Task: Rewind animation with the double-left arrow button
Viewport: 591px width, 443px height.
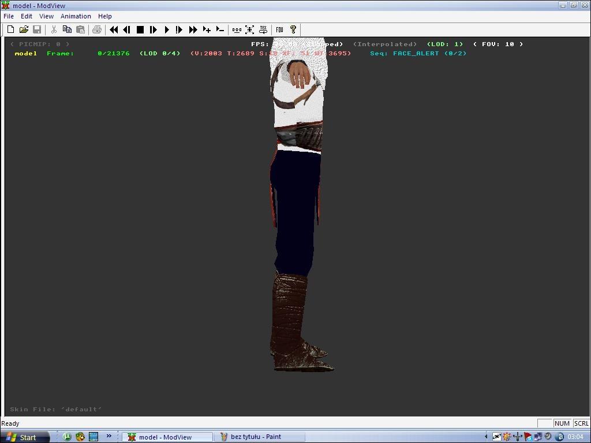Action: (114, 29)
